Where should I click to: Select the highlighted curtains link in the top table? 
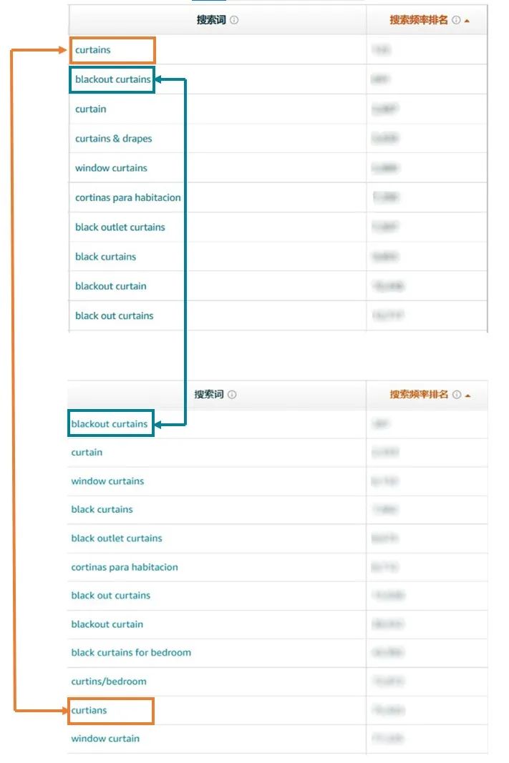coord(93,51)
